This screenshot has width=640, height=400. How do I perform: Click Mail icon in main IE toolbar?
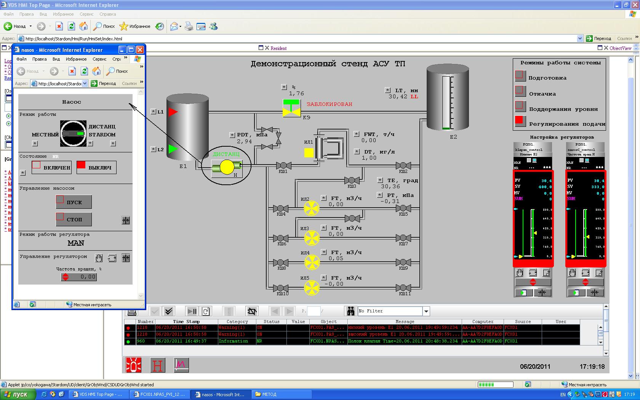pyautogui.click(x=174, y=26)
